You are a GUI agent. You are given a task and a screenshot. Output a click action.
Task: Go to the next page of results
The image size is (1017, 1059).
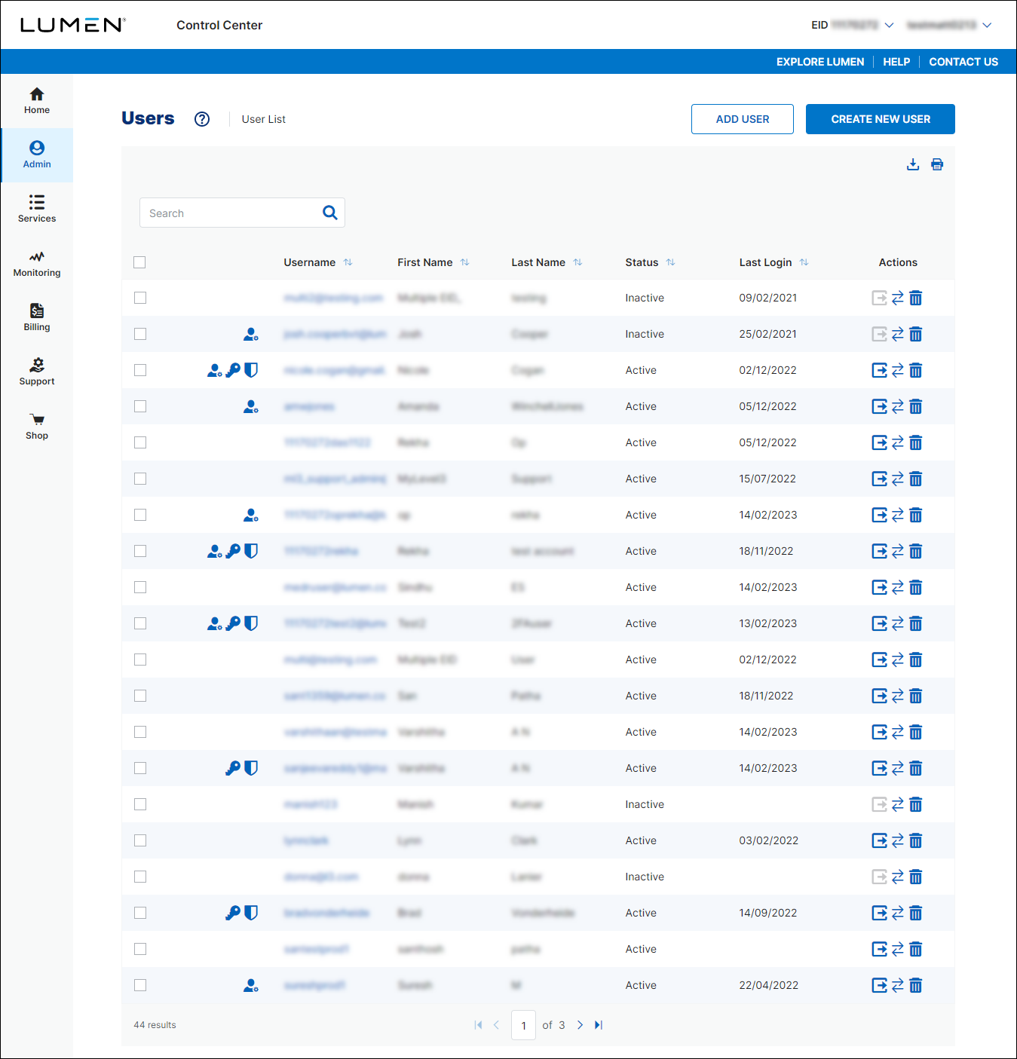tap(580, 1025)
